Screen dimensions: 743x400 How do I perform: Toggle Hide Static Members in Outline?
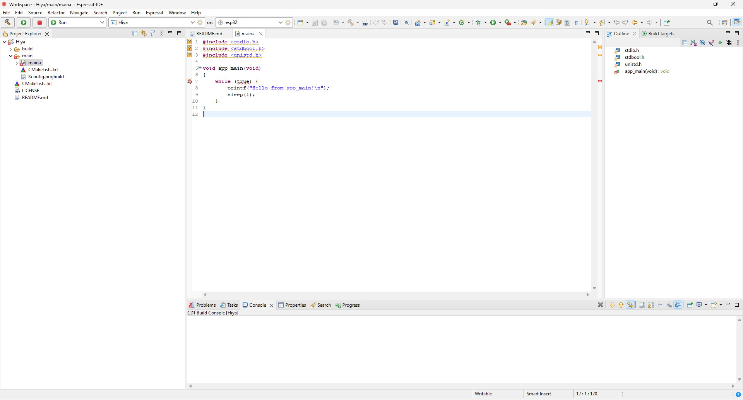tap(711, 43)
